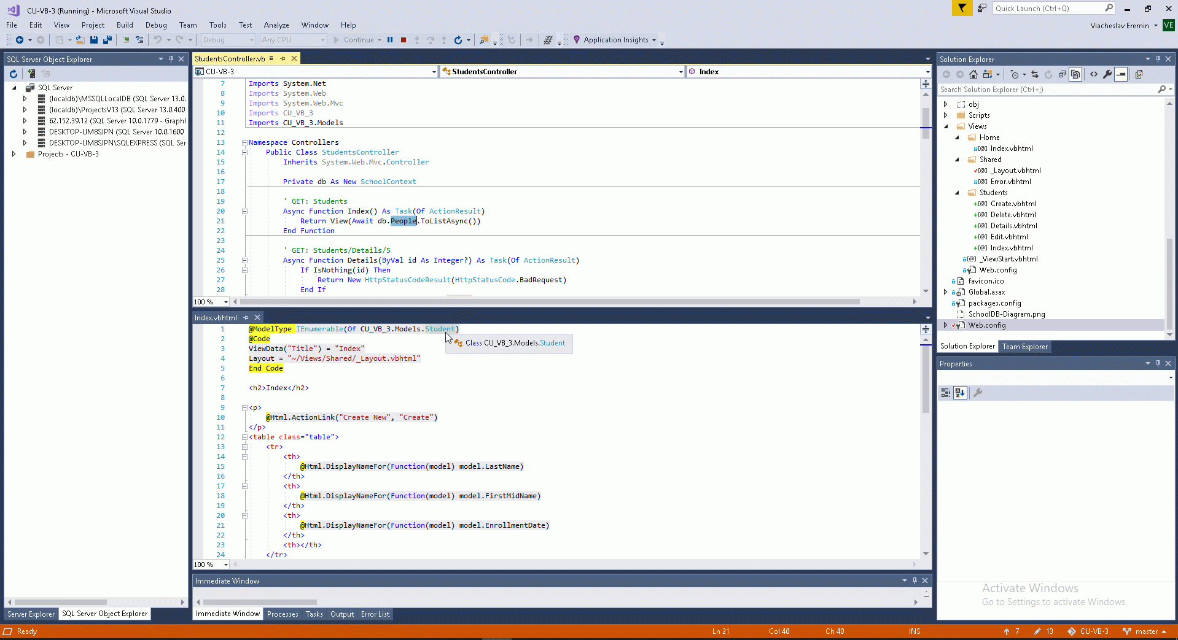Open the Team menu
The image size is (1178, 640).
click(x=188, y=25)
